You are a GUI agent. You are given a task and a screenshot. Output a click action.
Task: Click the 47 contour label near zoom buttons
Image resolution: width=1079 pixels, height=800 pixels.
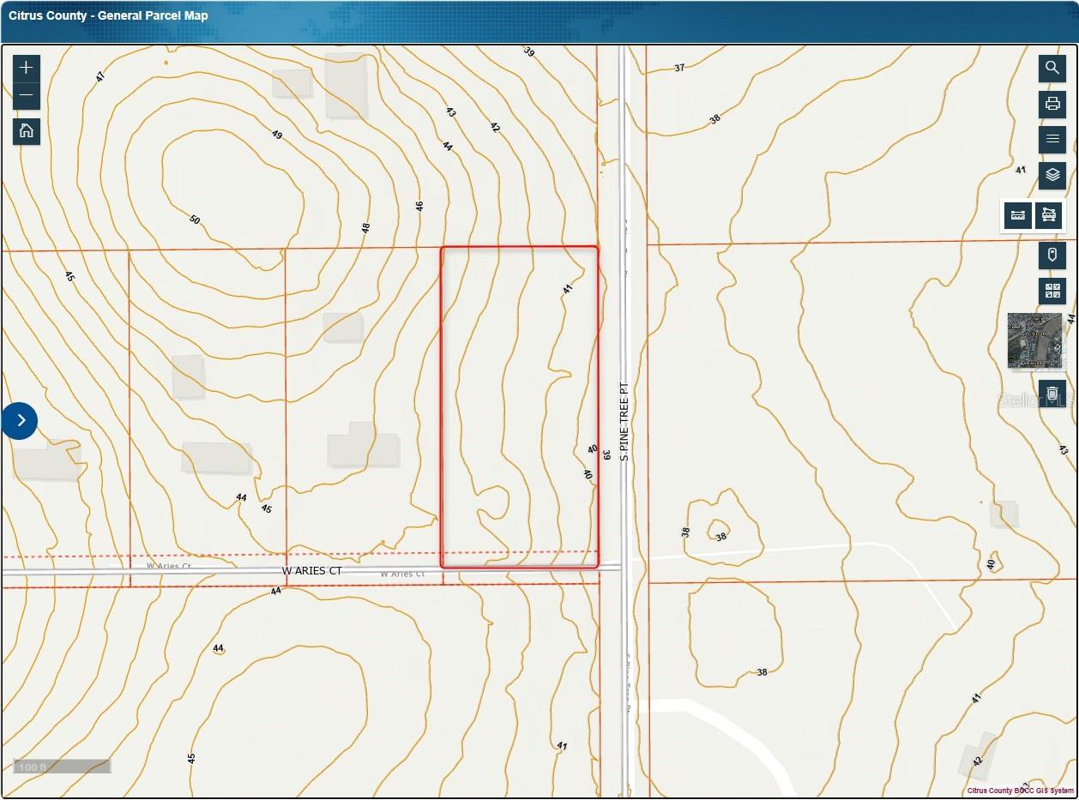click(x=100, y=76)
